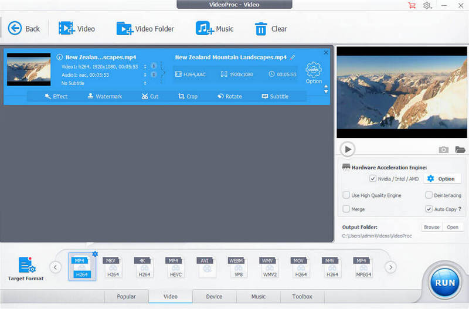
Task: Go back using the Back arrow icon
Action: 15,28
